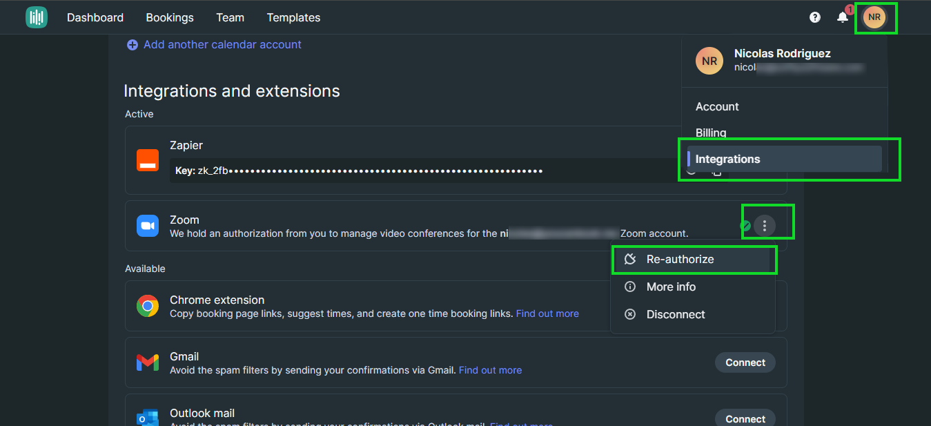The height and width of the screenshot is (426, 931).
Task: Open the Bookings tab
Action: [x=170, y=17]
